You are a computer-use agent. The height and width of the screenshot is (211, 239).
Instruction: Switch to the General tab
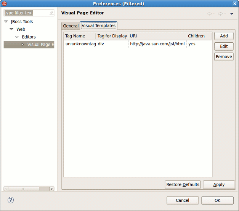click(71, 26)
